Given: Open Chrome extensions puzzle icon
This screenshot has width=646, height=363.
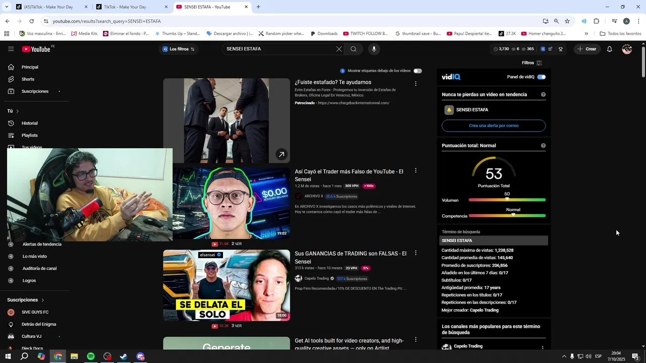Looking at the screenshot, I should click(x=597, y=21).
